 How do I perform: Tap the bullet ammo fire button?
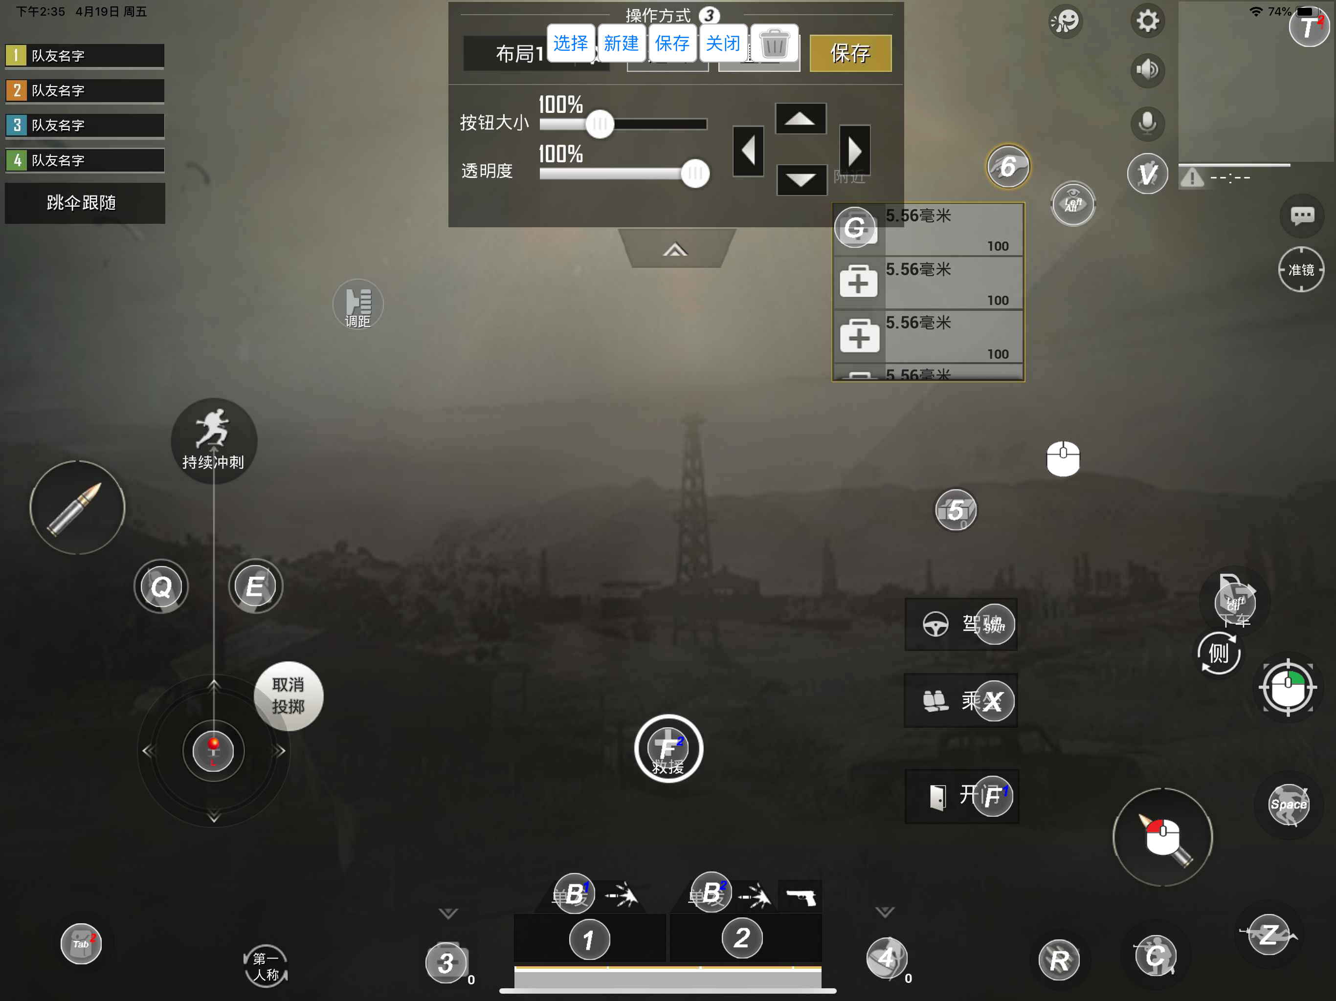(77, 508)
